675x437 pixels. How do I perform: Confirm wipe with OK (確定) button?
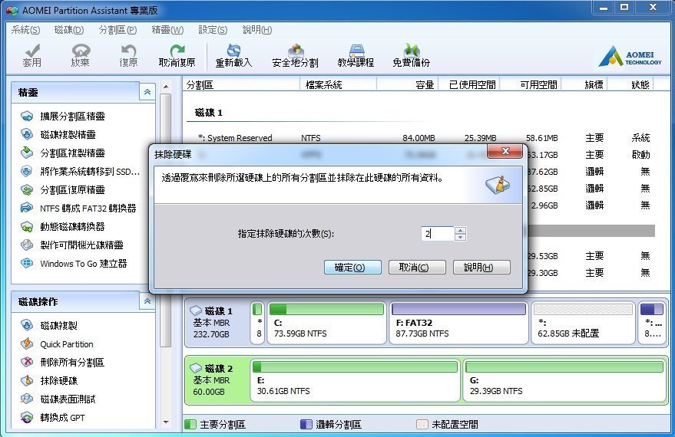click(352, 268)
